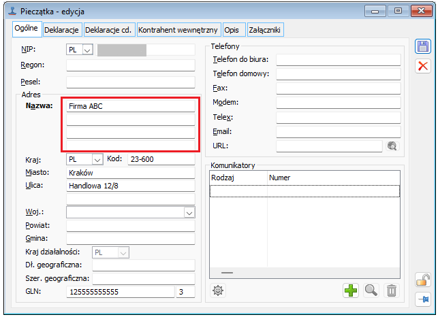Image resolution: width=438 pixels, height=317 pixels.
Task: Expand the Woj. province dropdown
Action: [189, 212]
